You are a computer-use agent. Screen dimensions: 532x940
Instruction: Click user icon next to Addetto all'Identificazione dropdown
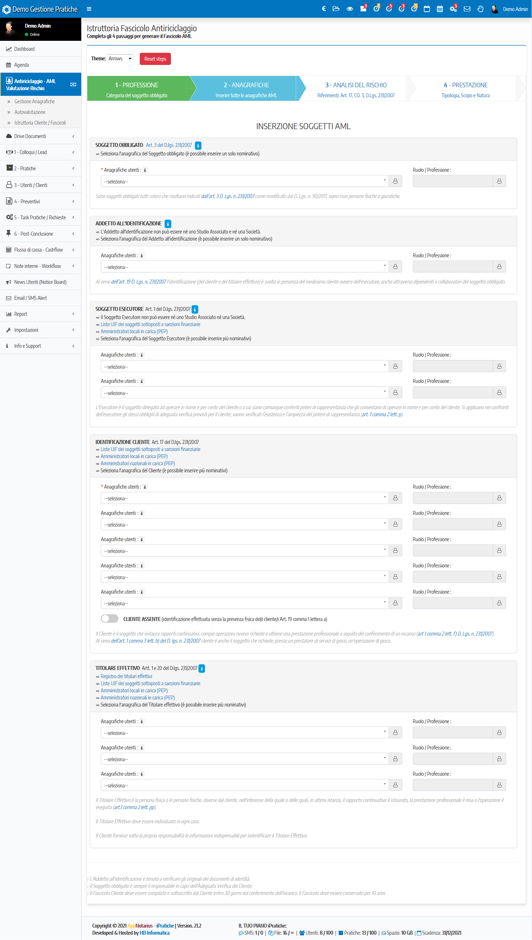(395, 267)
